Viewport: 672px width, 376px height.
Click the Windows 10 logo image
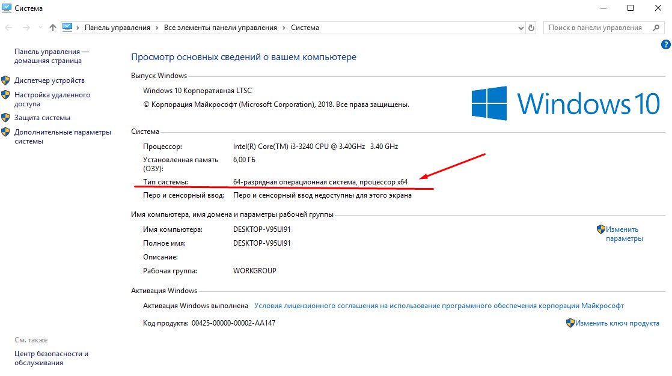566,103
